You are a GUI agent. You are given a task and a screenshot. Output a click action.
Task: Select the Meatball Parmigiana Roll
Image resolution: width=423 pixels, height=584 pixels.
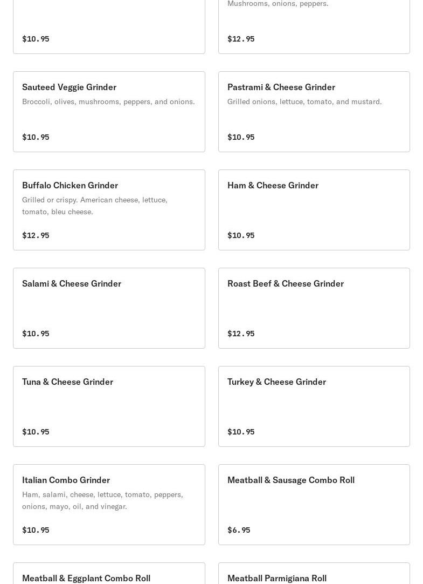[x=276, y=578]
